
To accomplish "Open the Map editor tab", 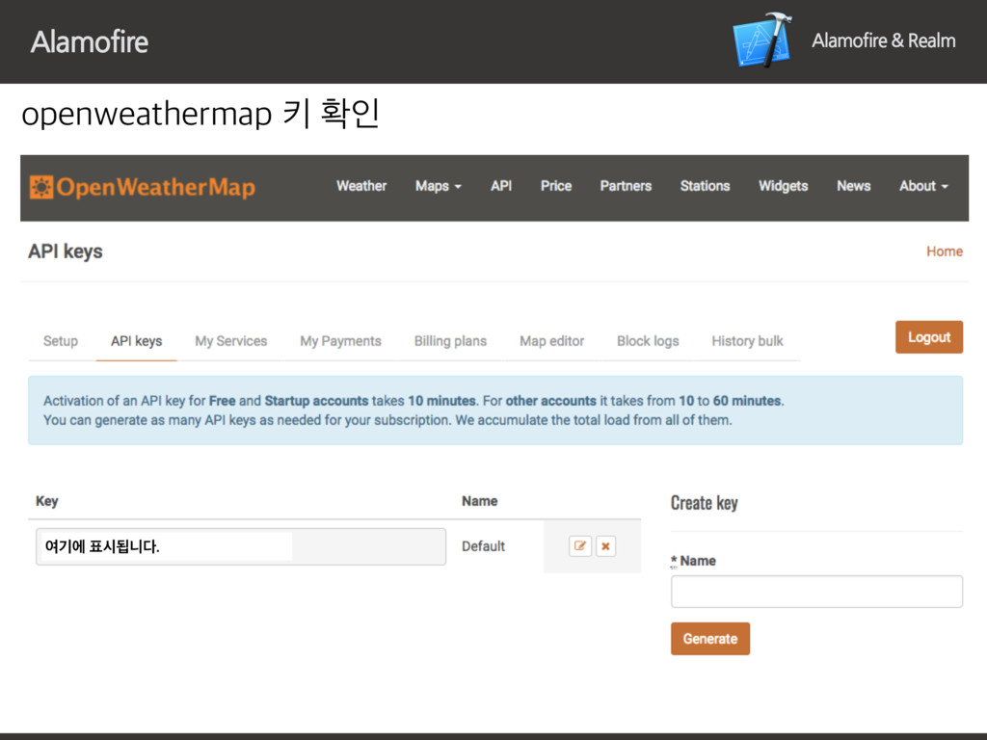I will point(552,341).
